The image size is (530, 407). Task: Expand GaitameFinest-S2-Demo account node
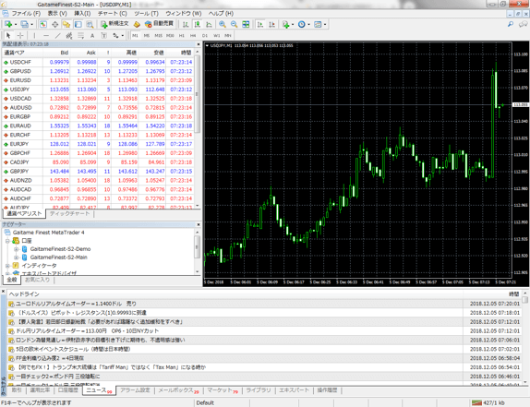16,249
